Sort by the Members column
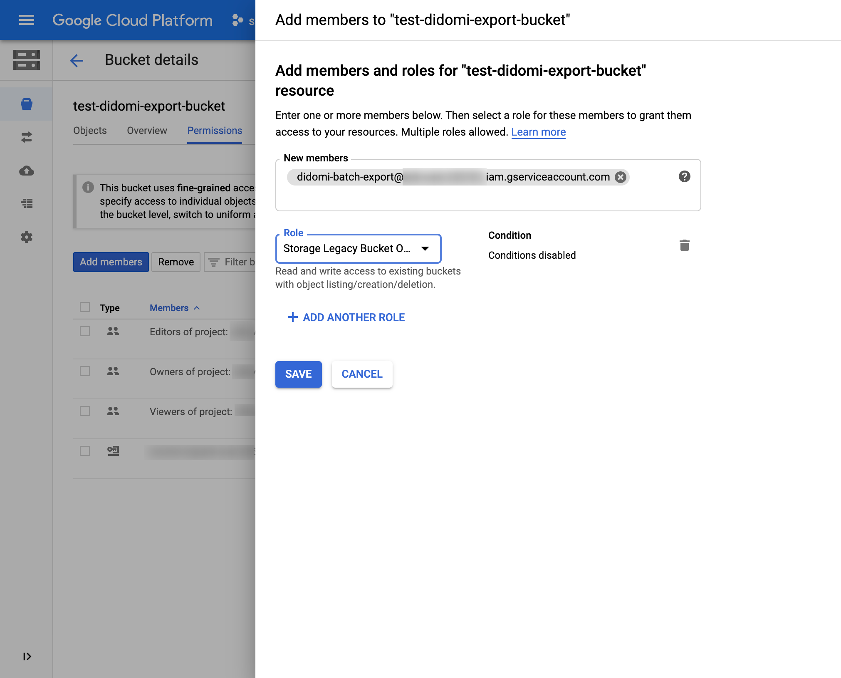Image resolution: width=841 pixels, height=678 pixels. [x=175, y=308]
